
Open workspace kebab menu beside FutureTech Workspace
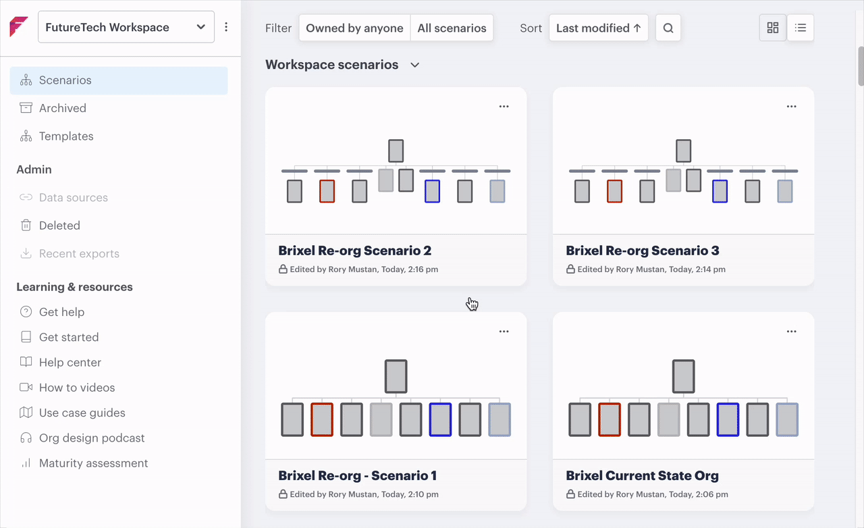226,27
